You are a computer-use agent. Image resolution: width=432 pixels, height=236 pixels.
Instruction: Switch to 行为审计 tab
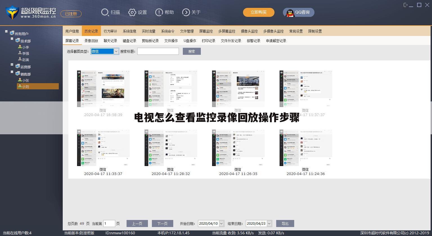[x=111, y=31]
